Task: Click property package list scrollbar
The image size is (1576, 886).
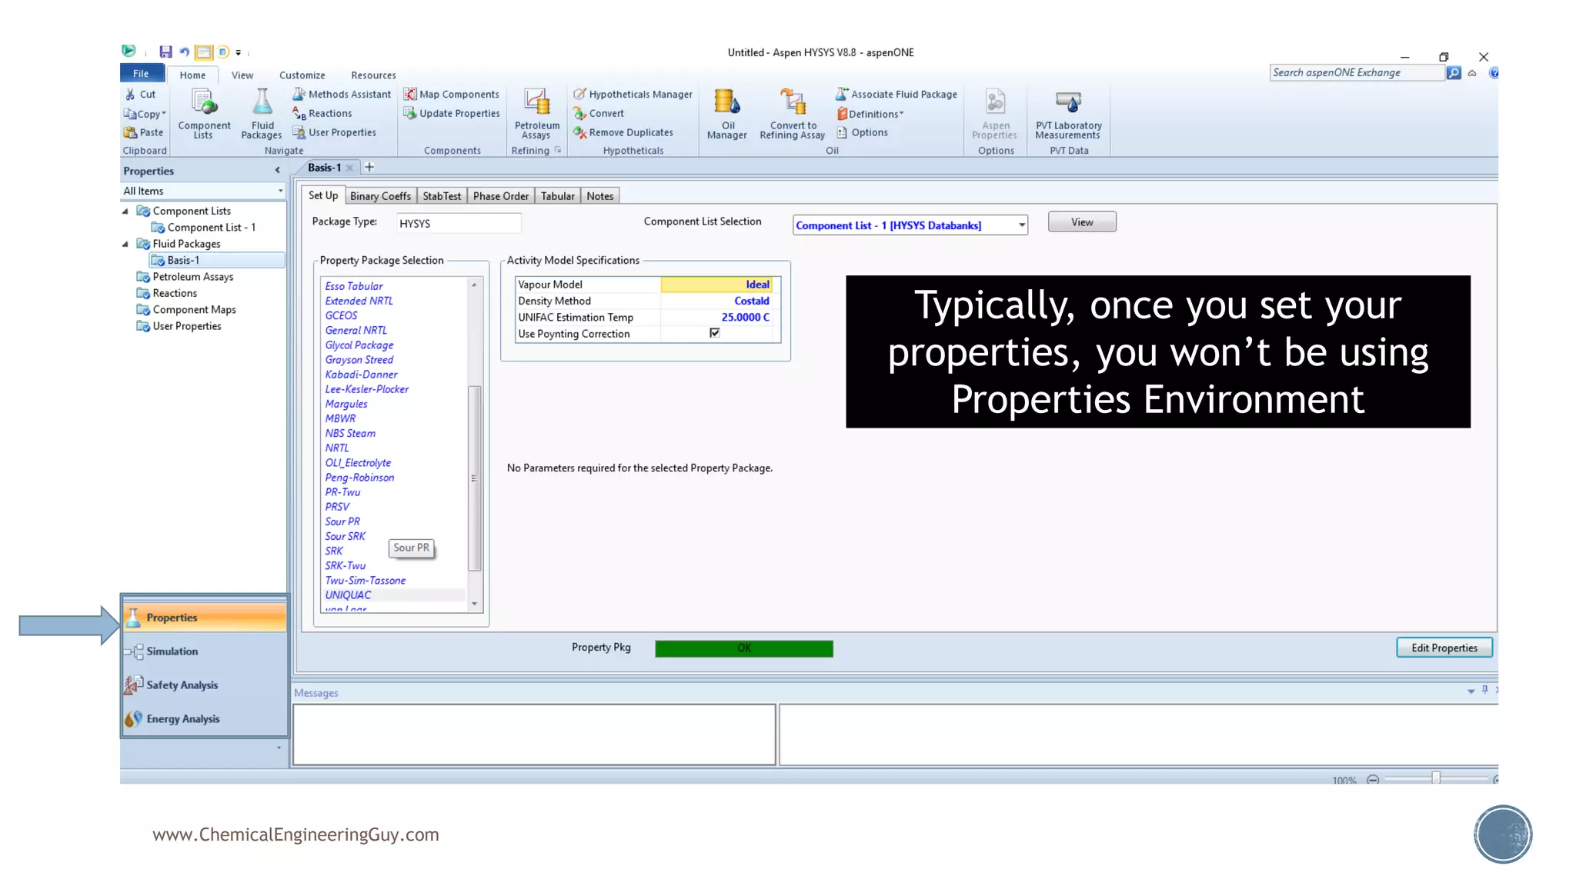Action: [475, 477]
